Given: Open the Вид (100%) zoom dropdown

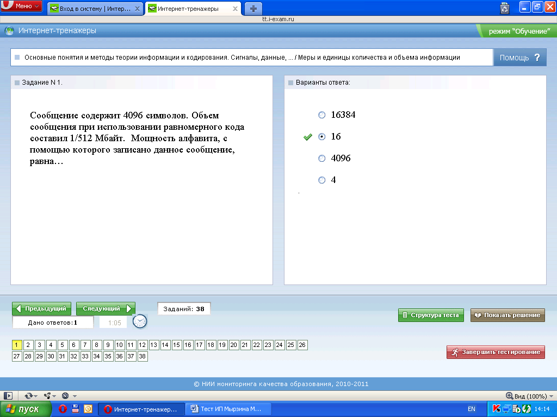Looking at the screenshot, I should click(x=530, y=396).
